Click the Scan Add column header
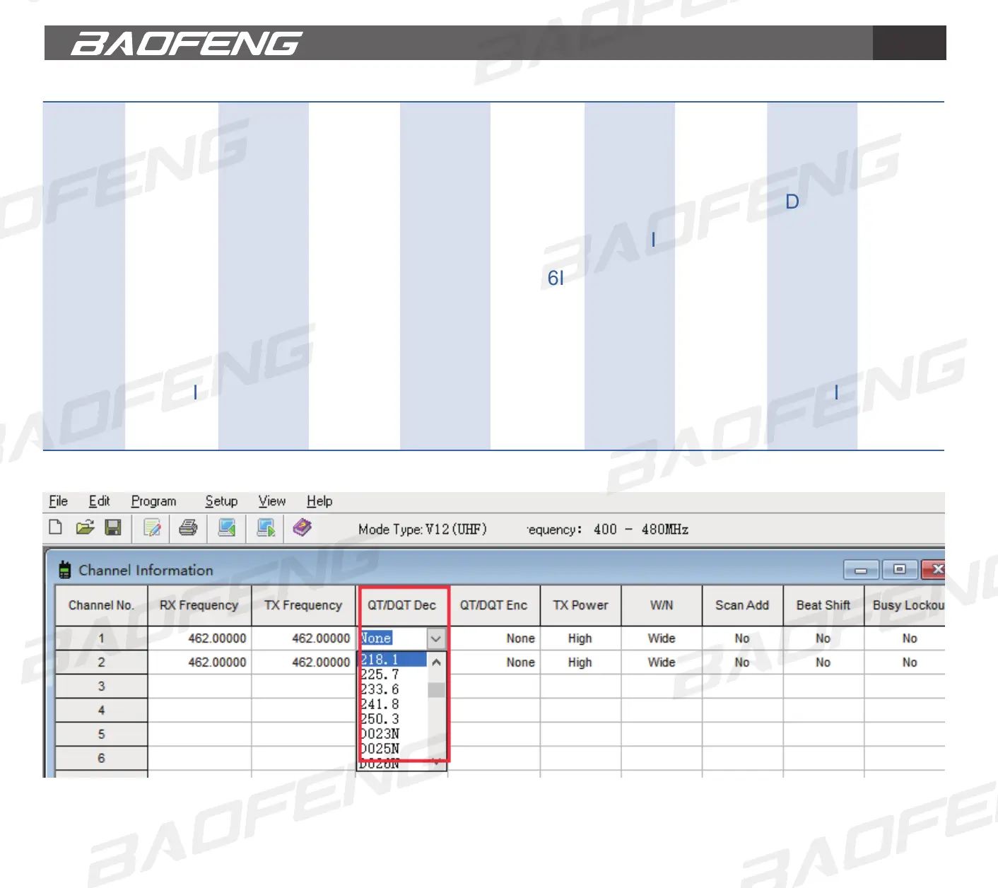This screenshot has height=888, width=998. 742,605
